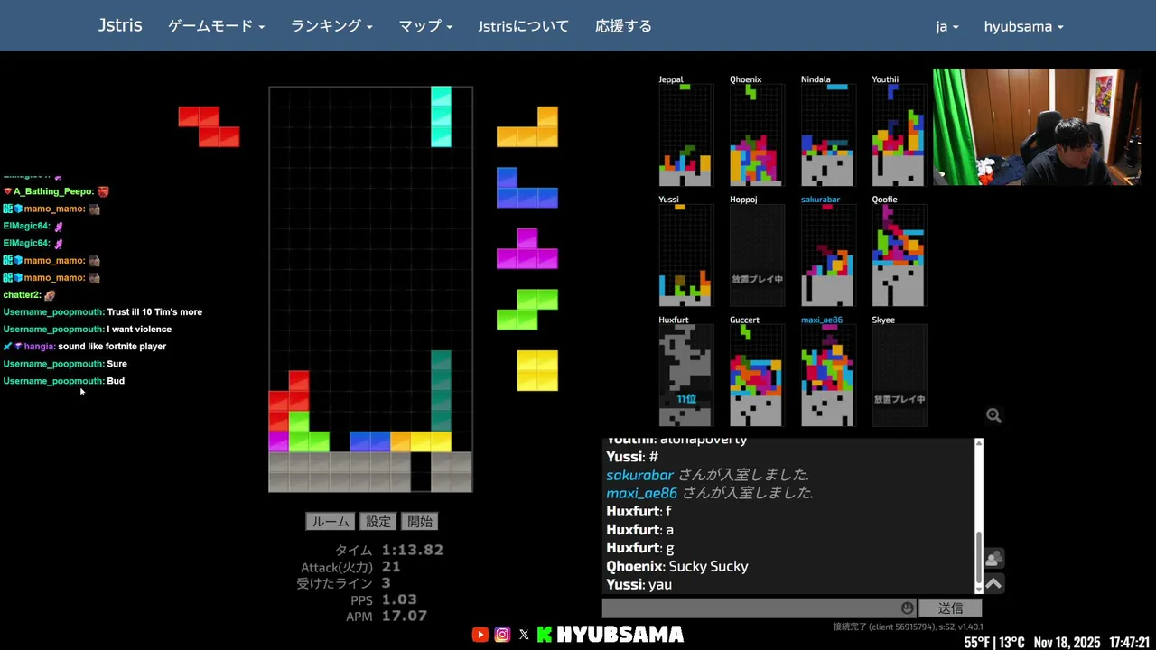Click the purple T next piece
This screenshot has height=650, width=1156.
(x=527, y=248)
